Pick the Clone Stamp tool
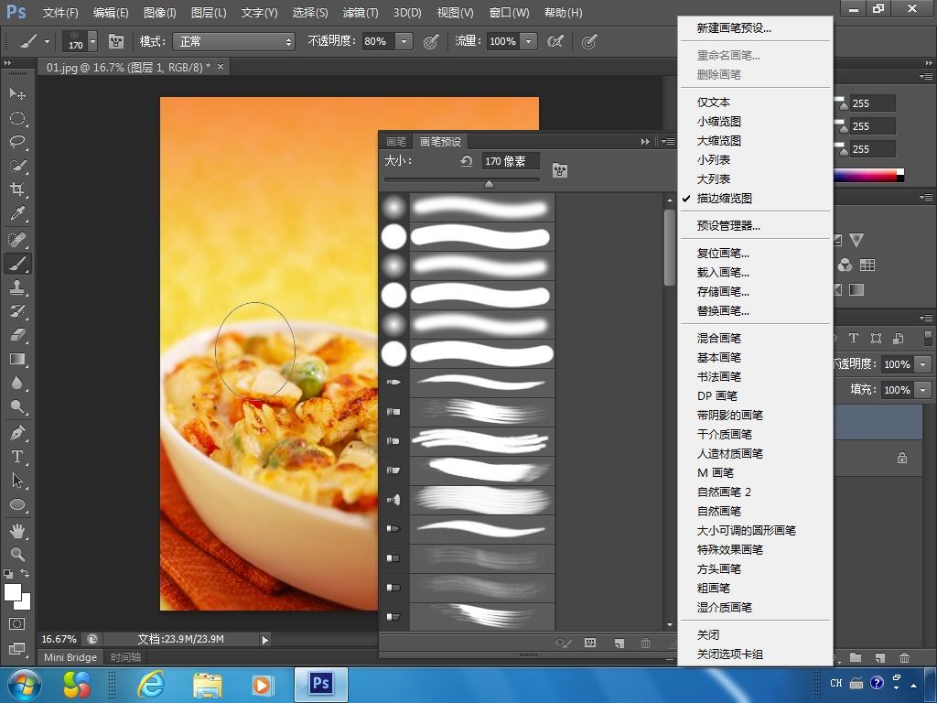Screen dimensions: 937x703 (16, 287)
